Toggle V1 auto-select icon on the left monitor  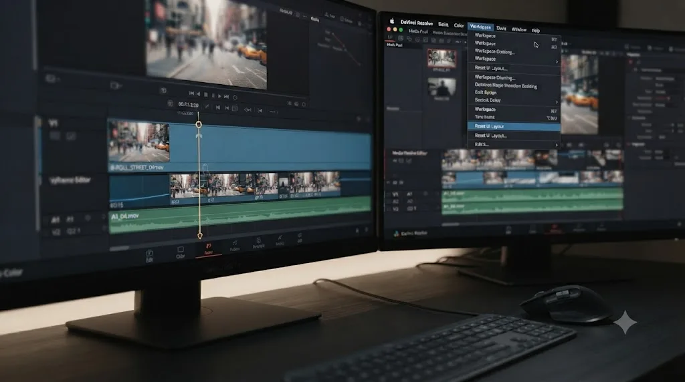click(70, 136)
